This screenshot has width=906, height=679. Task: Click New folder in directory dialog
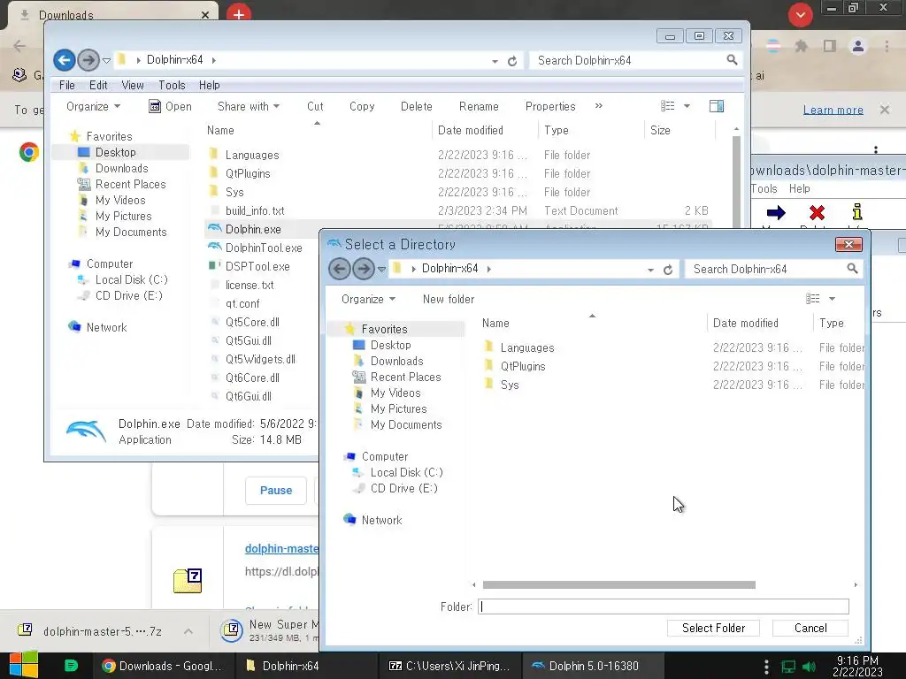click(x=449, y=299)
